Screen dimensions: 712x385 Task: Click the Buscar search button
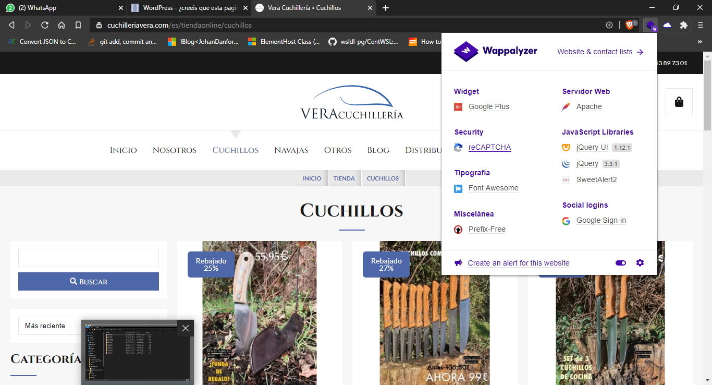coord(89,281)
